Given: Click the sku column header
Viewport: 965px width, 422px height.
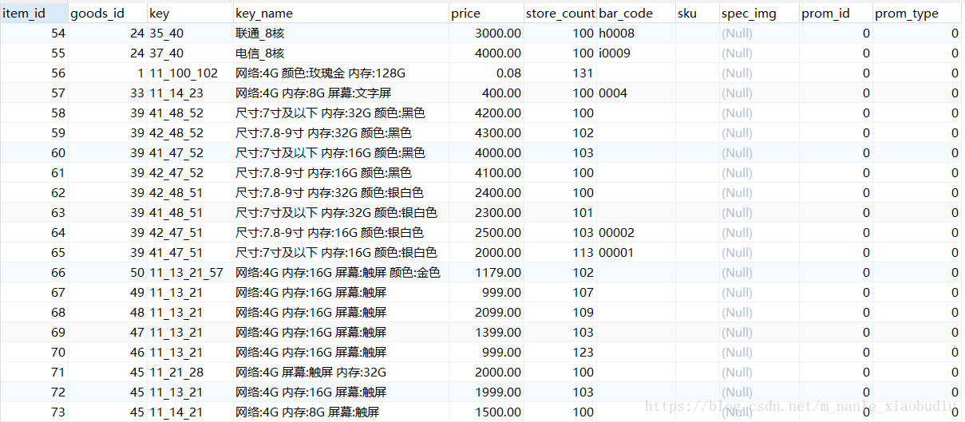Looking at the screenshot, I should click(x=698, y=13).
